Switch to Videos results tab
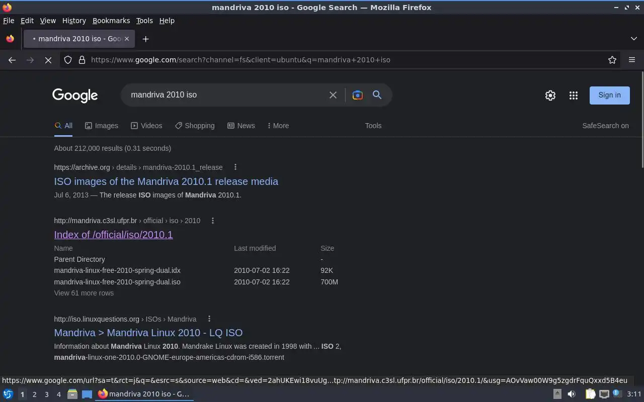Image resolution: width=644 pixels, height=402 pixels. (146, 126)
